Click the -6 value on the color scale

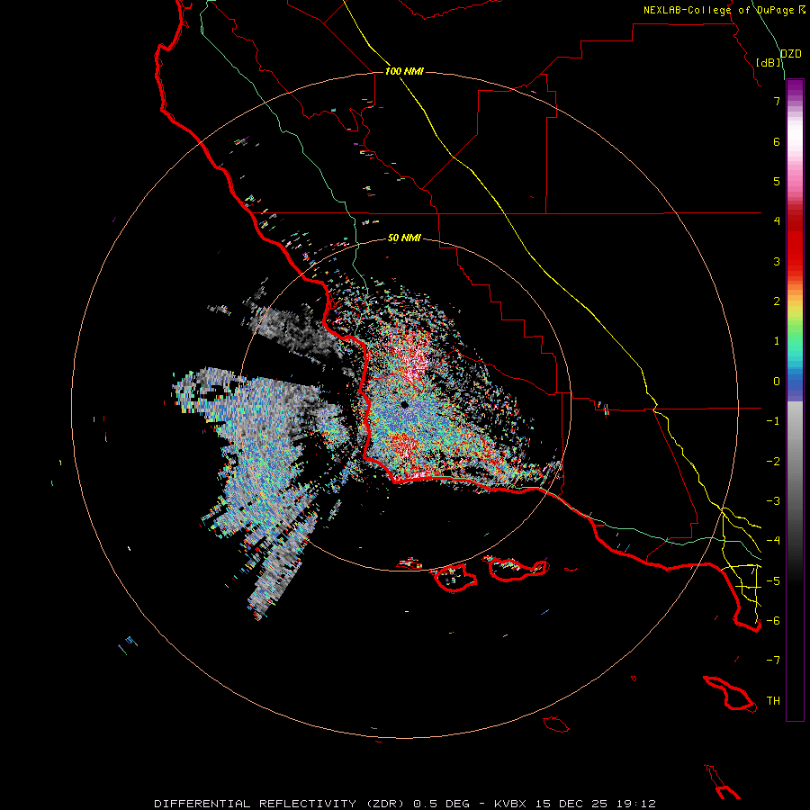(773, 621)
